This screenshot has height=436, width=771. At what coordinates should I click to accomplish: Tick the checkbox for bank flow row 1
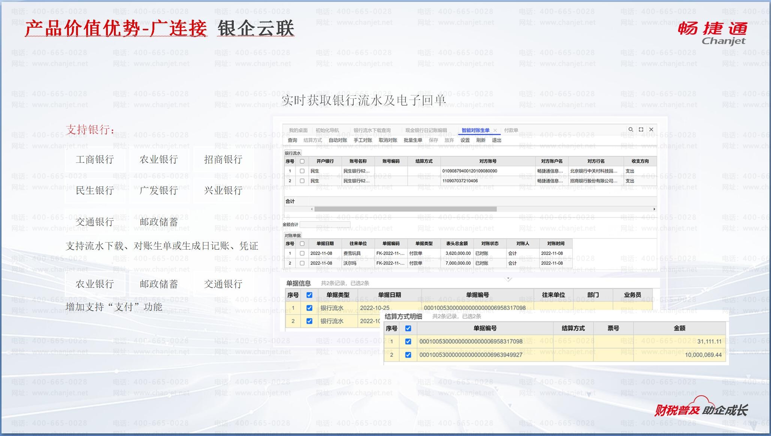[x=302, y=171]
